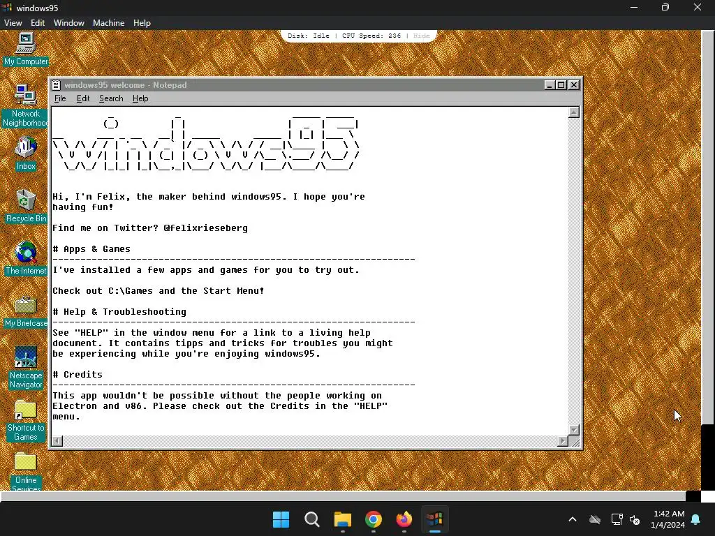The height and width of the screenshot is (536, 715).
Task: Click the @felixrieseberg Twitter handle text
Action: [206, 228]
